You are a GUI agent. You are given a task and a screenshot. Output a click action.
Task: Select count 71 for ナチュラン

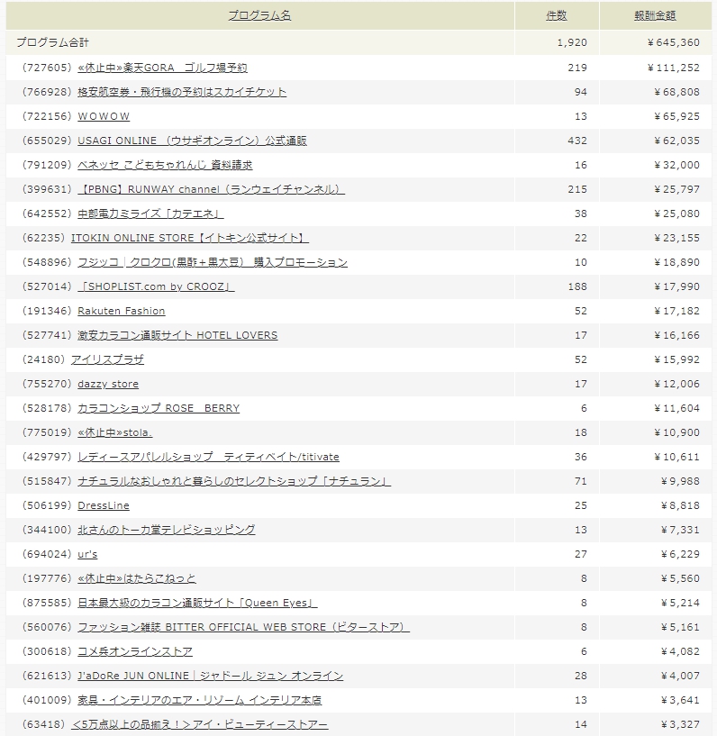click(x=580, y=482)
